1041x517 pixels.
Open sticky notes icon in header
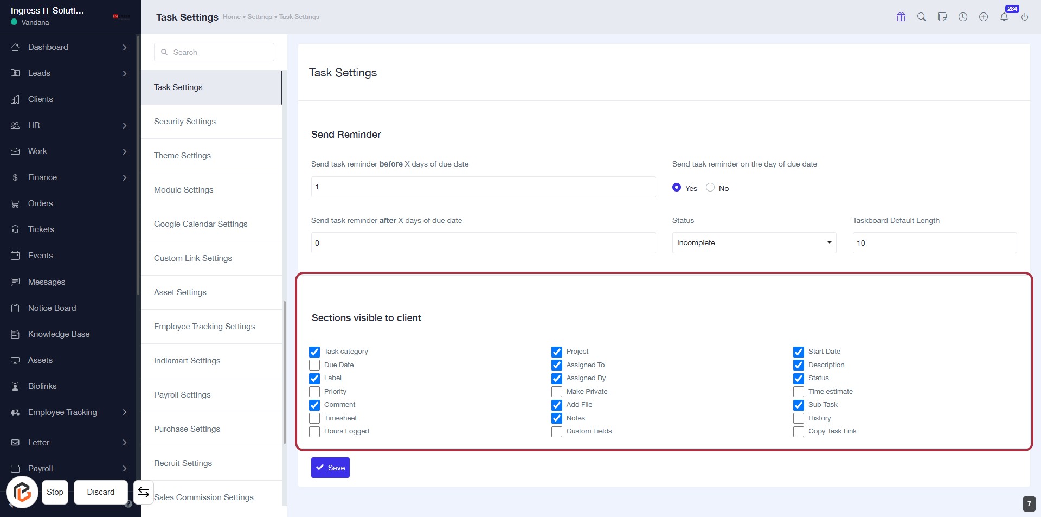pyautogui.click(x=942, y=17)
